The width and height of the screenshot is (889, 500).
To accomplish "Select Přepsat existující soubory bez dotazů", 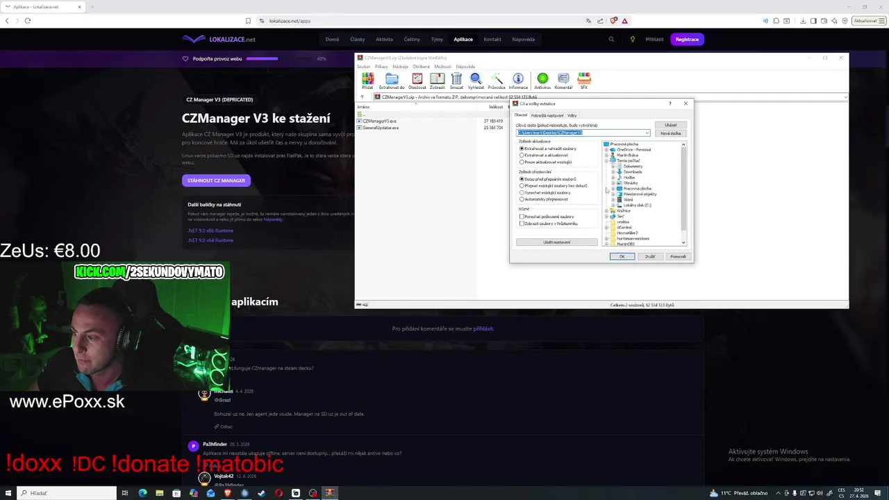I will (554, 186).
